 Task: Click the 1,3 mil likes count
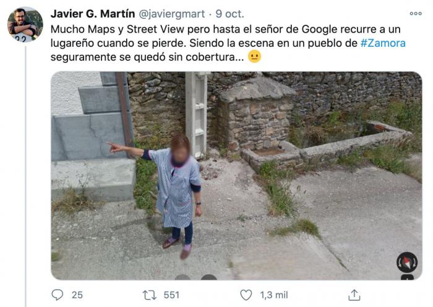point(273,295)
